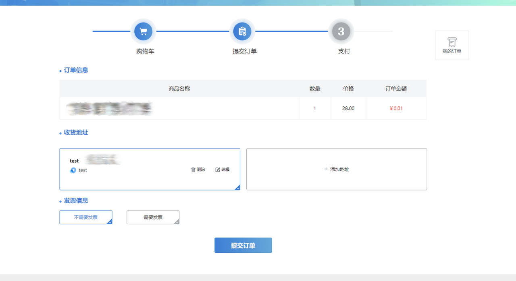The height and width of the screenshot is (281, 516).
Task: Click the order amount ¥0.01
Action: [x=396, y=108]
